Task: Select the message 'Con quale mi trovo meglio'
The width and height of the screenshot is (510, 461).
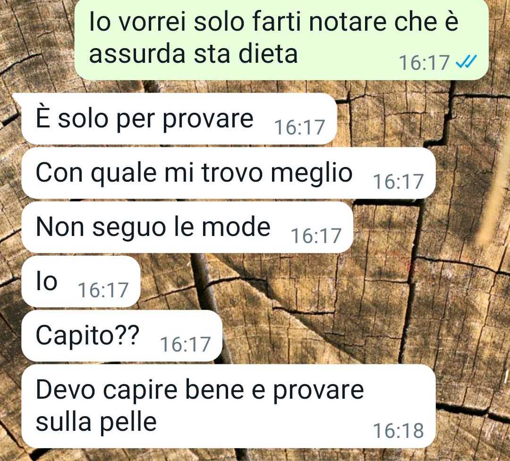Action: (229, 173)
